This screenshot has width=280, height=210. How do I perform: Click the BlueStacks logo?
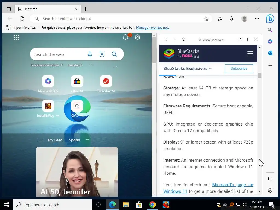click(x=181, y=54)
